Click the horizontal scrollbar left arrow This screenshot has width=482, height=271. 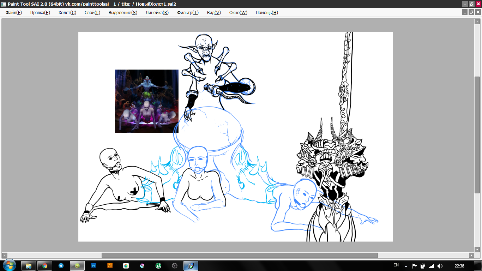tap(5, 255)
